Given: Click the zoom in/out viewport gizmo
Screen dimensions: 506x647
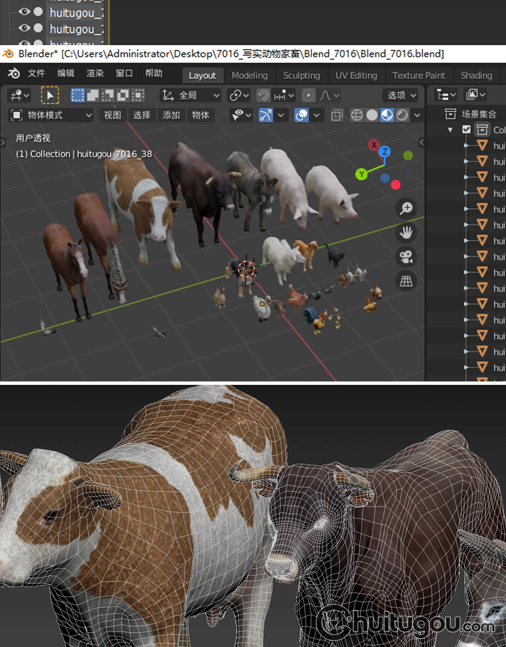Looking at the screenshot, I should [406, 208].
